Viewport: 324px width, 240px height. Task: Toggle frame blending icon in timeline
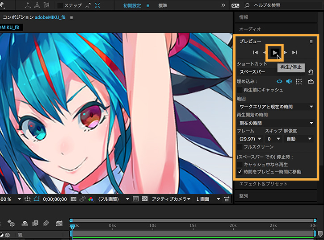pos(35,223)
